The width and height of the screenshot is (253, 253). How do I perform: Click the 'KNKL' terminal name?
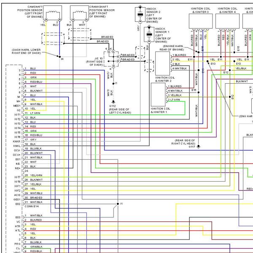point(17,146)
